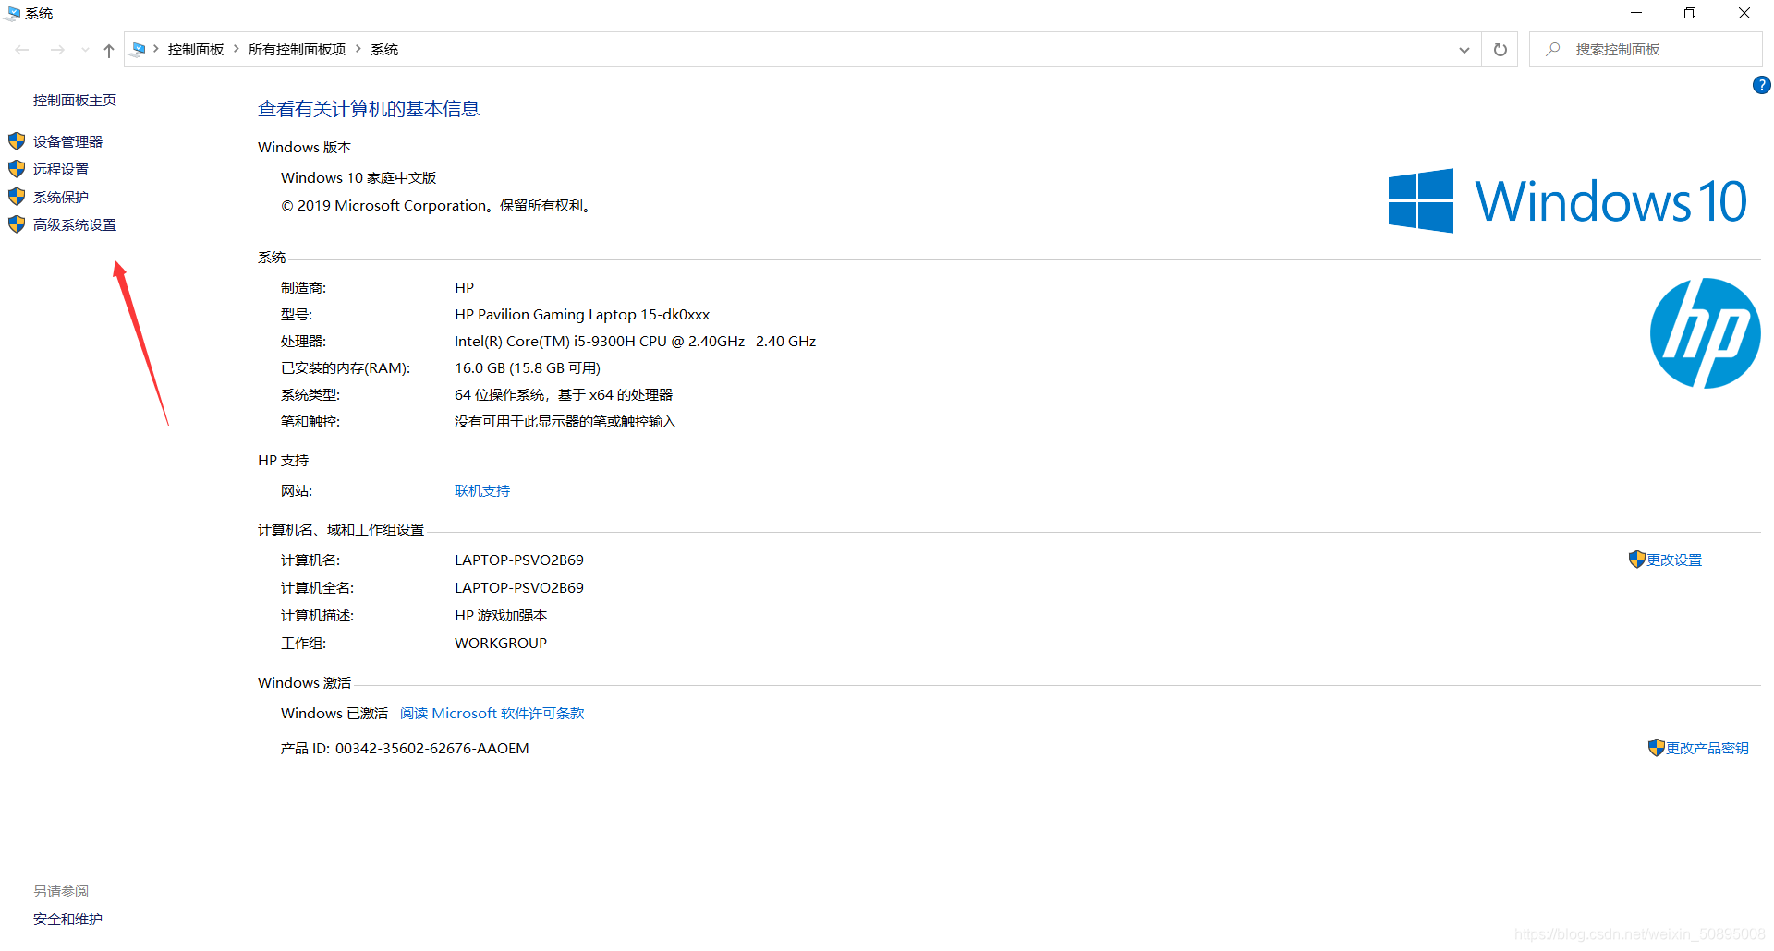This screenshot has width=1774, height=951.
Task: Expand chevron after 所有控制面板项 breadcrumb
Action: point(358,49)
